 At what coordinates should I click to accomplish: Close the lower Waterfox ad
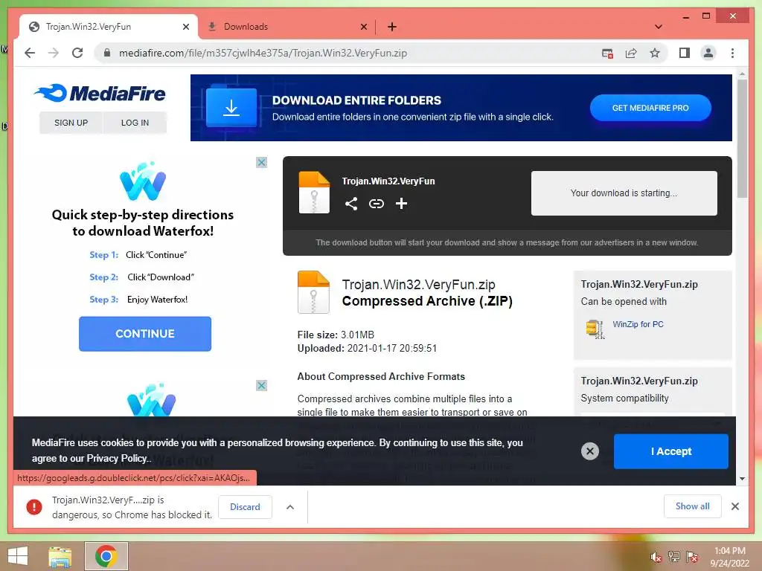(x=261, y=386)
